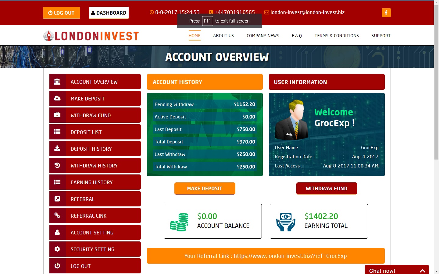View Withdraw History page
Image resolution: width=439 pixels, height=274 pixels.
coord(95,165)
